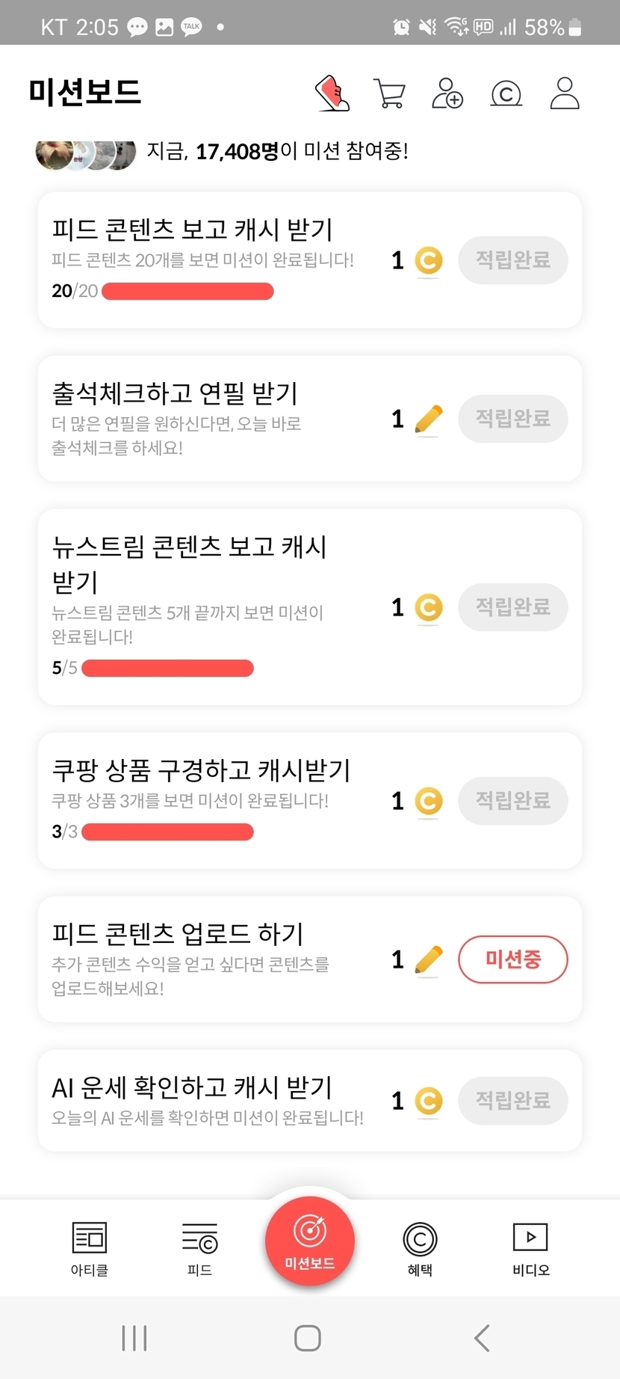Switch to the 아티클 tab
Image resolution: width=620 pixels, height=1379 pixels.
click(90, 1248)
